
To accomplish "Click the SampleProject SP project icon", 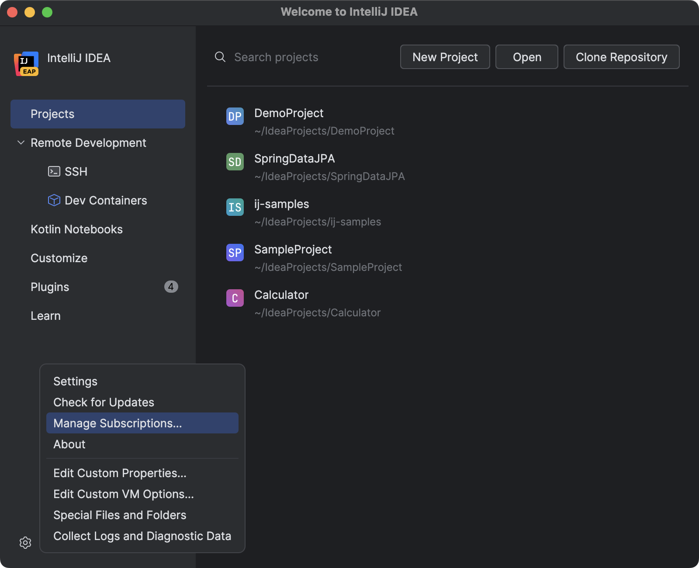I will tap(235, 253).
